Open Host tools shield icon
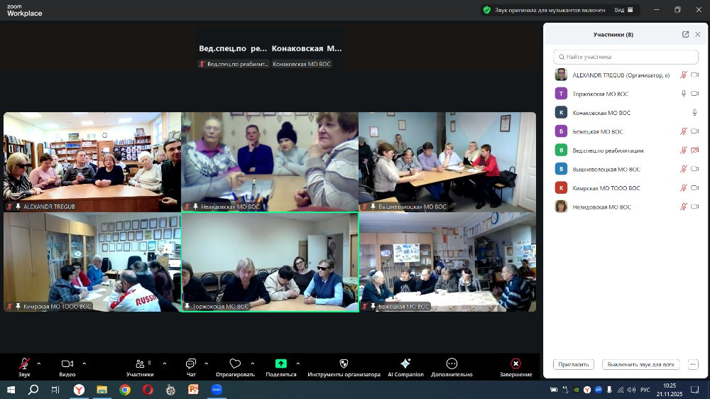The height and width of the screenshot is (399, 710). pyautogui.click(x=344, y=364)
